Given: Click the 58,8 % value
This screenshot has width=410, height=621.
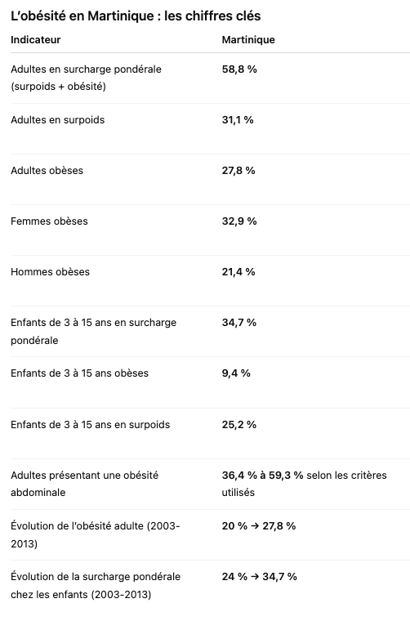Looking at the screenshot, I should pos(239,69).
